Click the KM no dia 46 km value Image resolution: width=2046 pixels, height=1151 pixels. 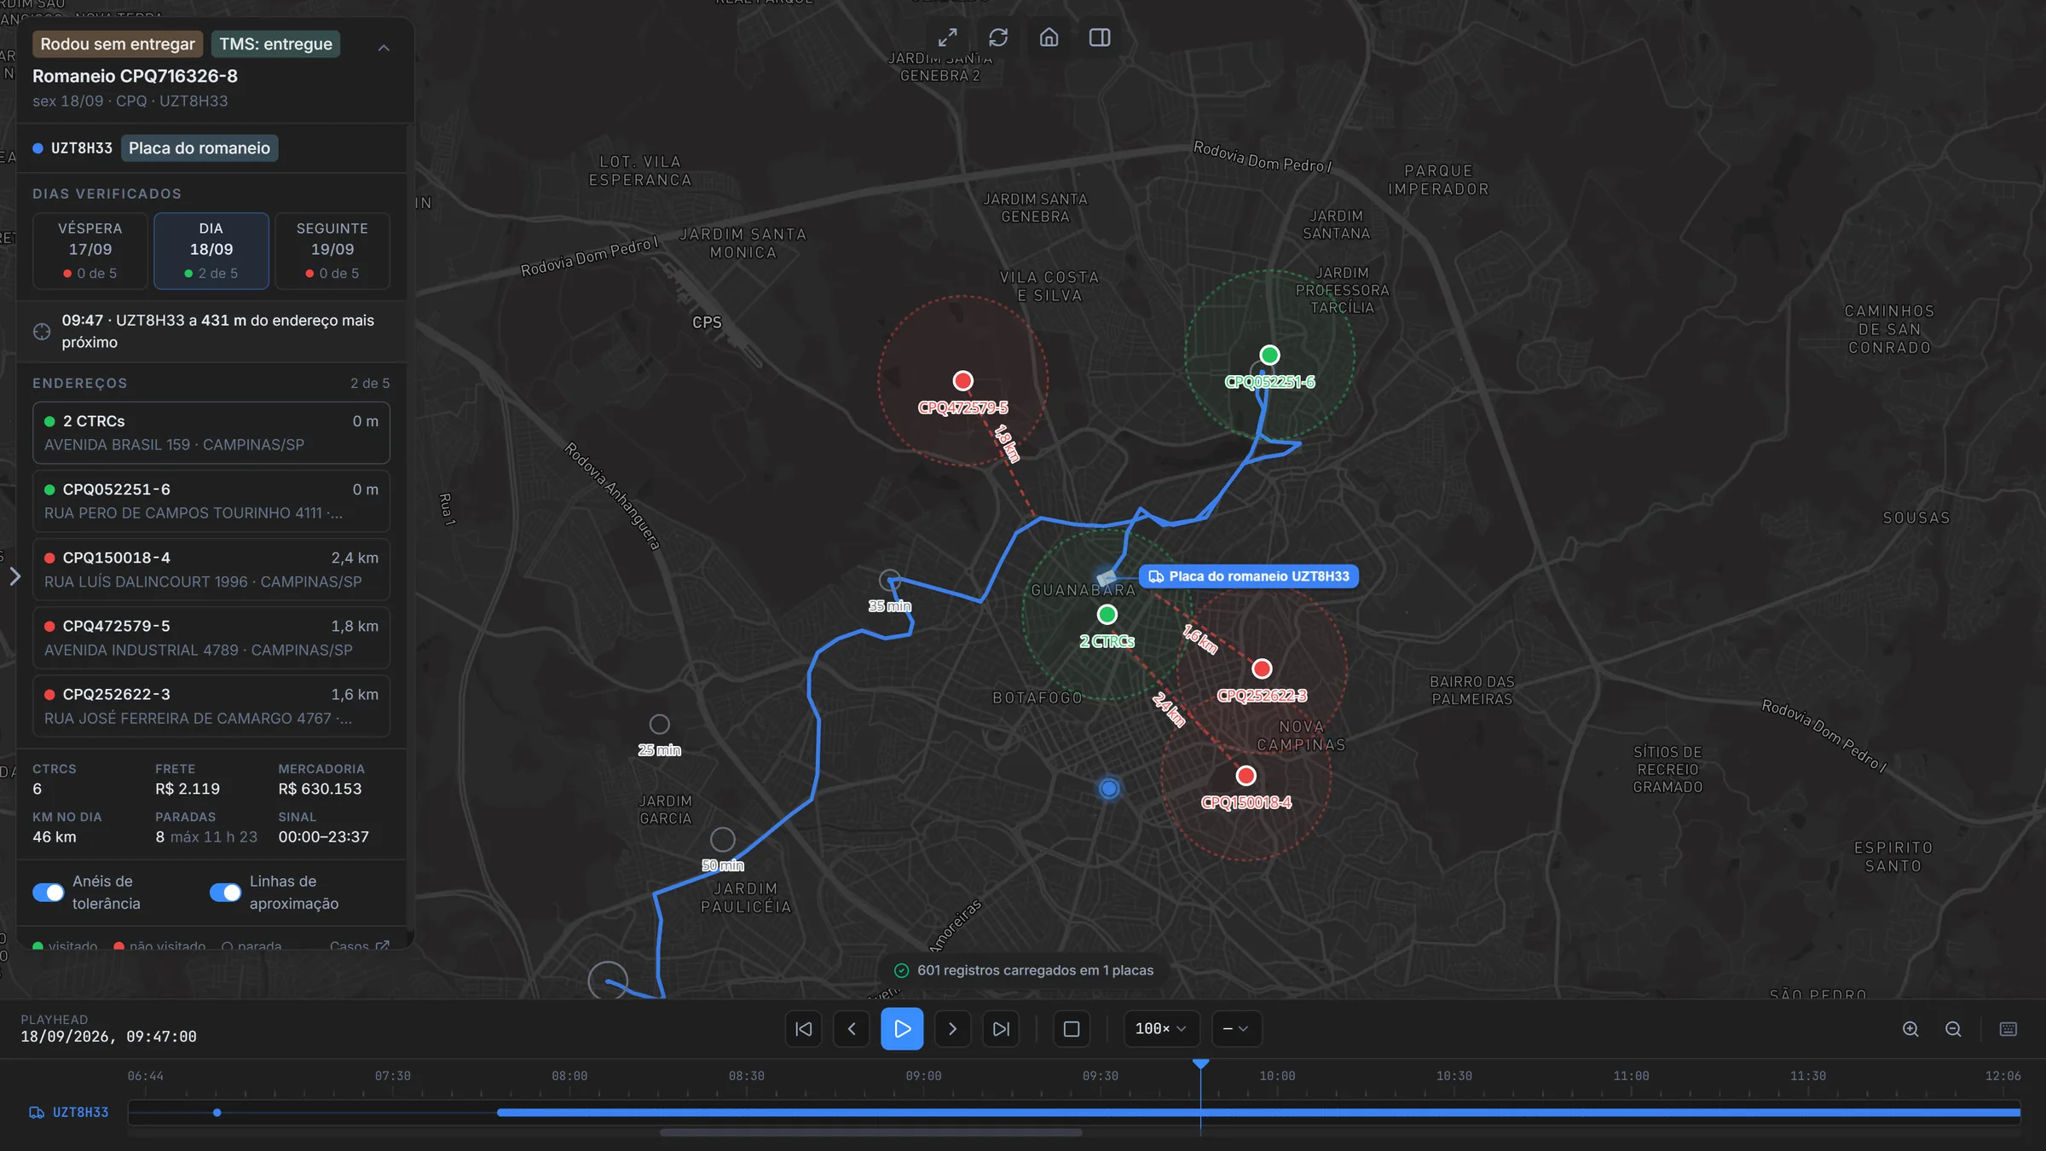55,837
